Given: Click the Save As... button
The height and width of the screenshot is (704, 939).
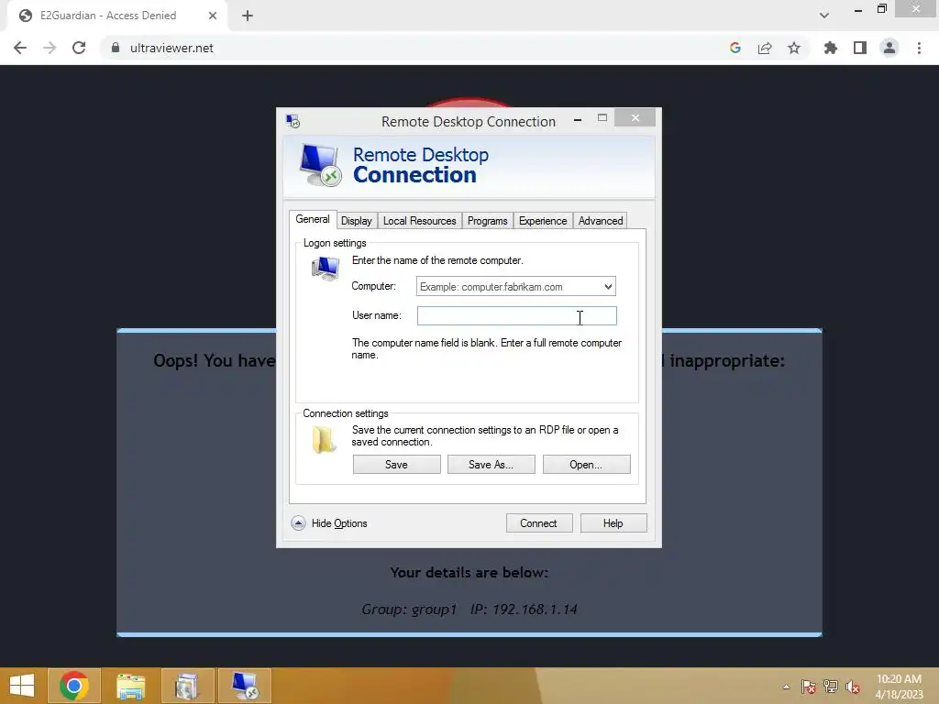Looking at the screenshot, I should (x=492, y=465).
